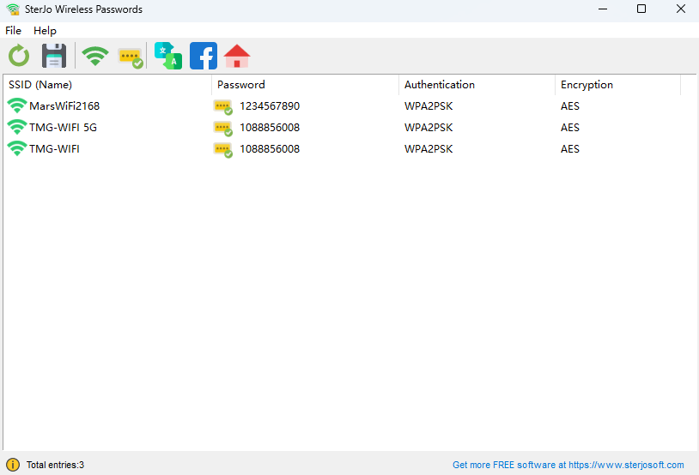Viewport: 699px width, 475px height.
Task: Click WPA2PSK in TMG-WIFI 5G row
Action: coord(429,127)
